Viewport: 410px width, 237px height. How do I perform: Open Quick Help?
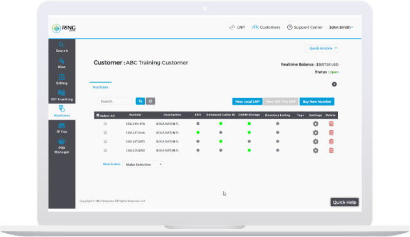tap(345, 203)
